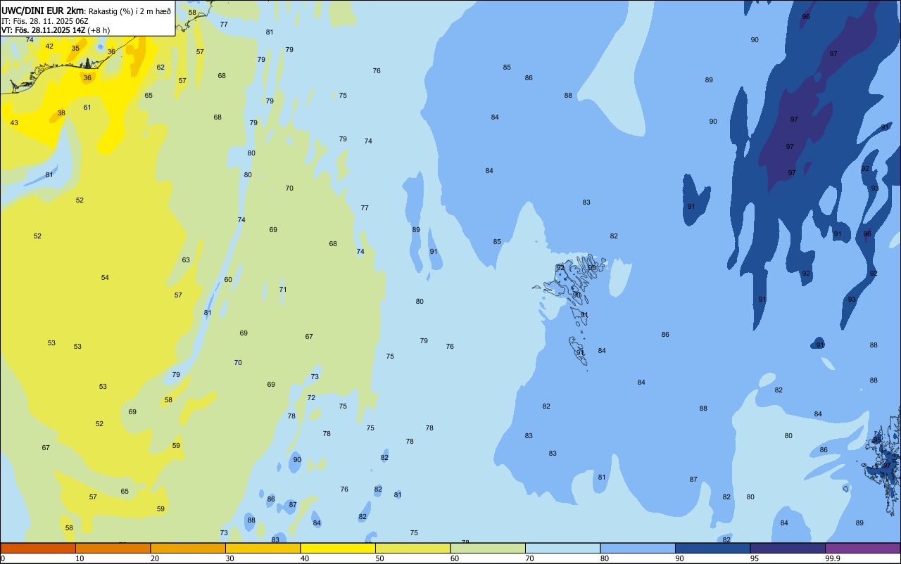Select the map value 63

coord(186,260)
